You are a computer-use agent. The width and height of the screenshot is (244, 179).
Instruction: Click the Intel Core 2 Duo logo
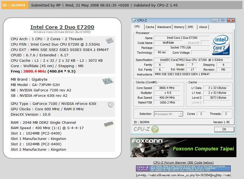221,45
